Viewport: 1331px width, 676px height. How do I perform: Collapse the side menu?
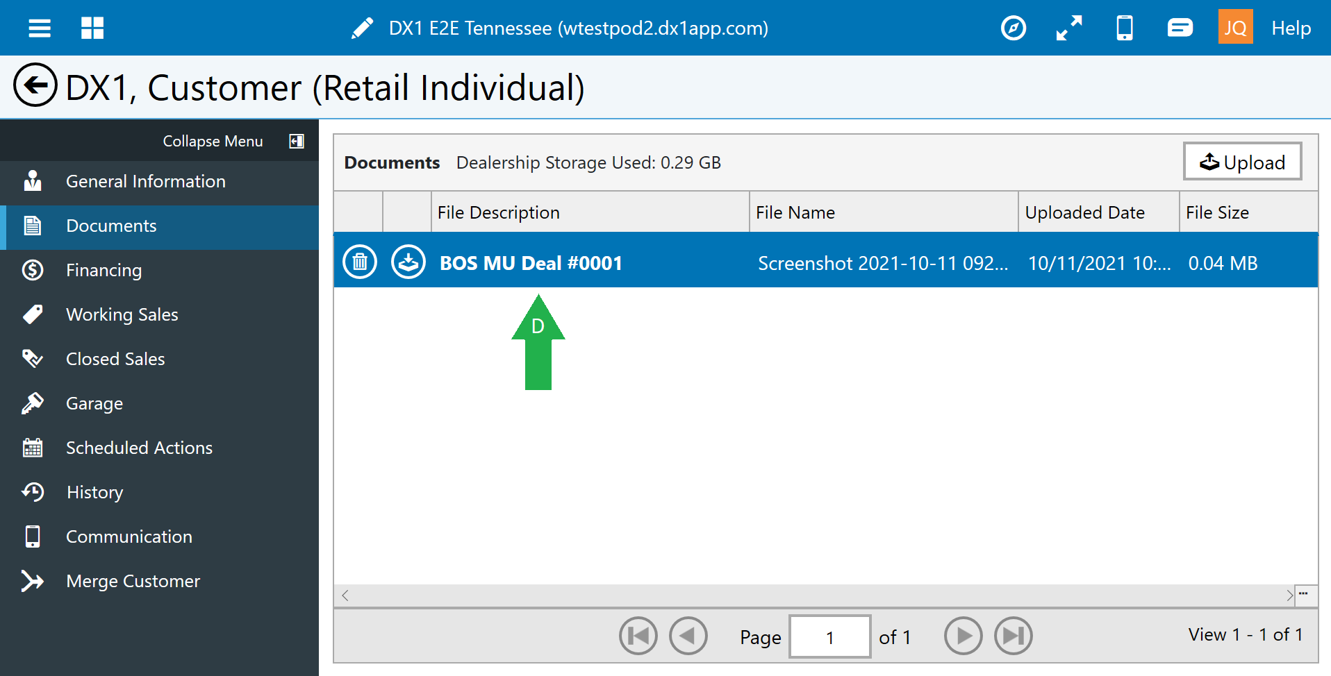tap(213, 141)
